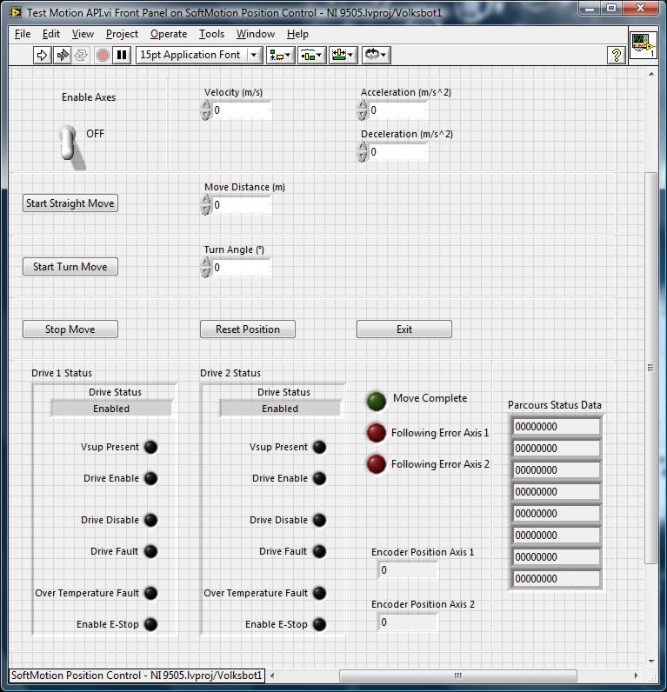Click the Following Error Axis 1 LED
667x692 pixels.
(x=376, y=433)
